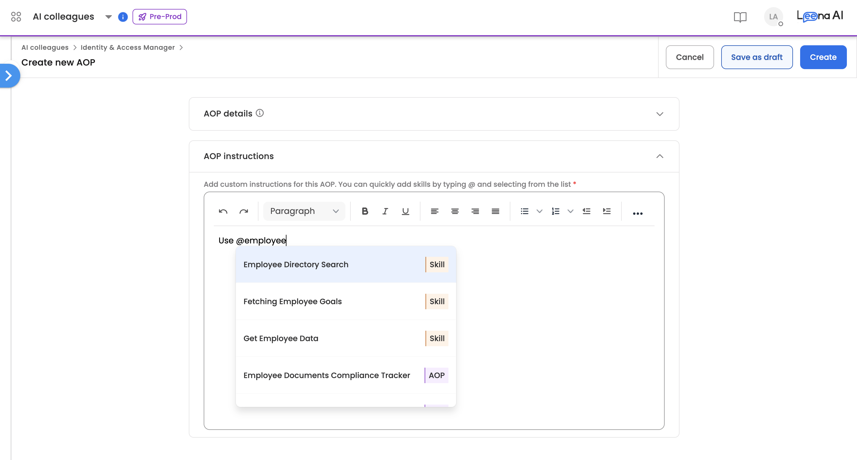Open bulleted list style dropdown arrow
The image size is (857, 460).
539,211
